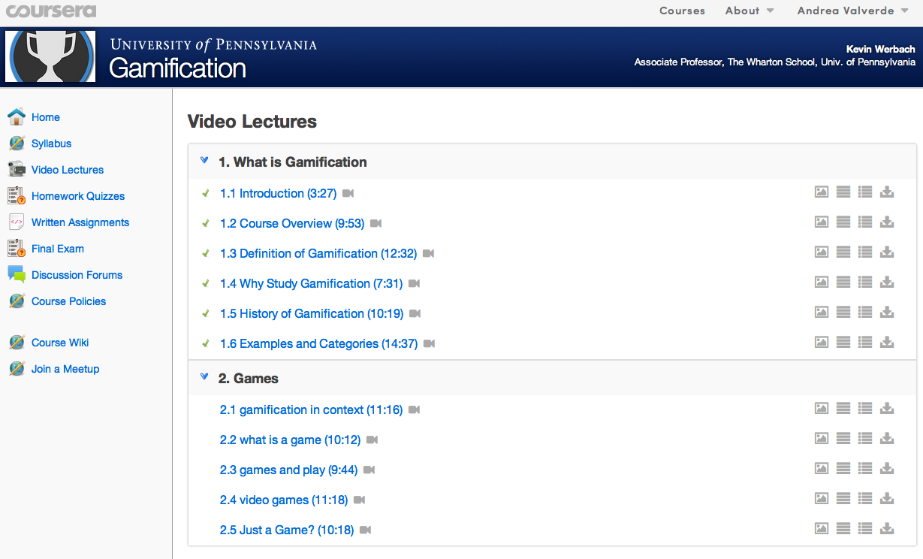The width and height of the screenshot is (923, 559).
Task: Click the video camera icon beside Video Lectures
Action: coord(17,169)
